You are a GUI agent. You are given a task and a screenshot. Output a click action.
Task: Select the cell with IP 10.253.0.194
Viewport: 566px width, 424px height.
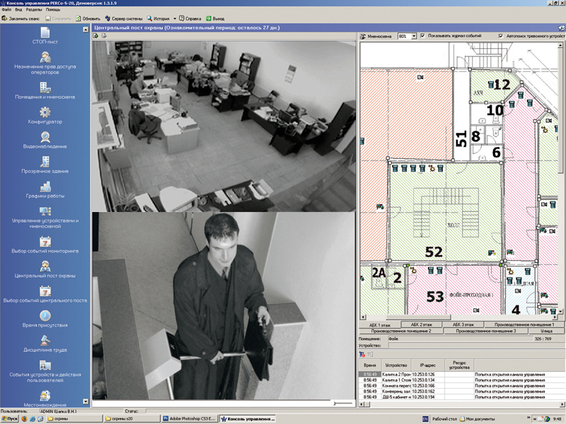(428, 397)
